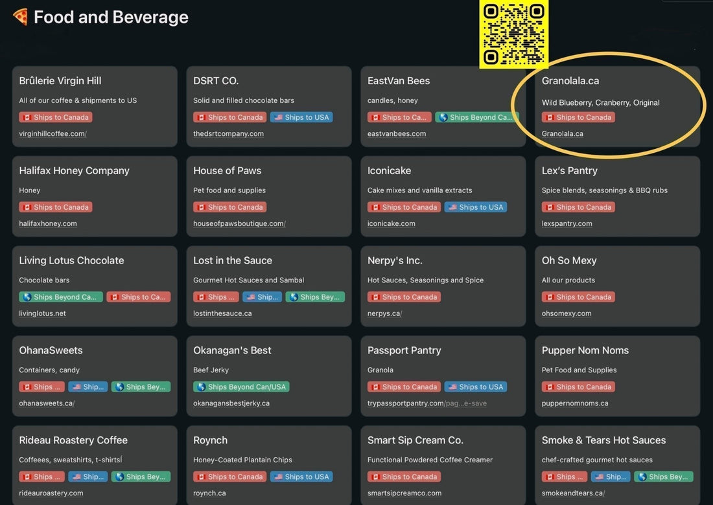Screen dimensions: 713x505
Task: Click Ships to Canada tag on Brûlerie Virgin Hill
Action: point(56,117)
